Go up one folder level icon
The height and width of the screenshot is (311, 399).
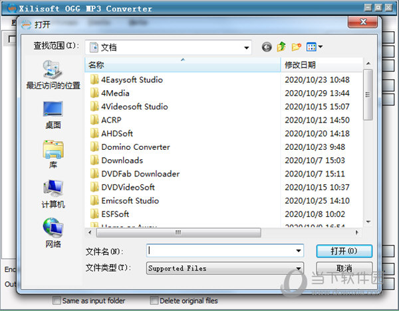(x=281, y=46)
